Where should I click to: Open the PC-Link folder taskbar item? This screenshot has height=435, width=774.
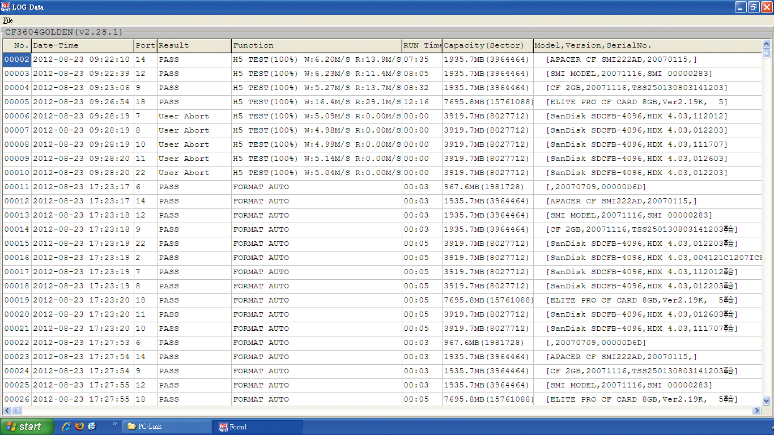coord(167,427)
